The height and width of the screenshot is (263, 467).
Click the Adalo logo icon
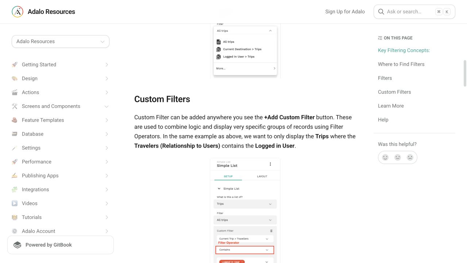click(18, 12)
